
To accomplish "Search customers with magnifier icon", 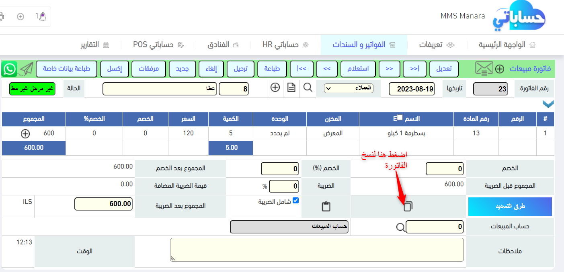I will pos(308,88).
